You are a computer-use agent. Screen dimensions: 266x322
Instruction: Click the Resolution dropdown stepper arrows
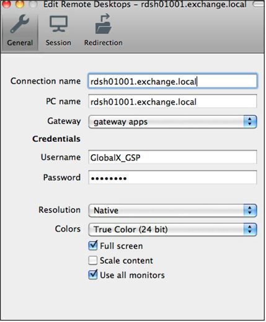pyautogui.click(x=250, y=211)
